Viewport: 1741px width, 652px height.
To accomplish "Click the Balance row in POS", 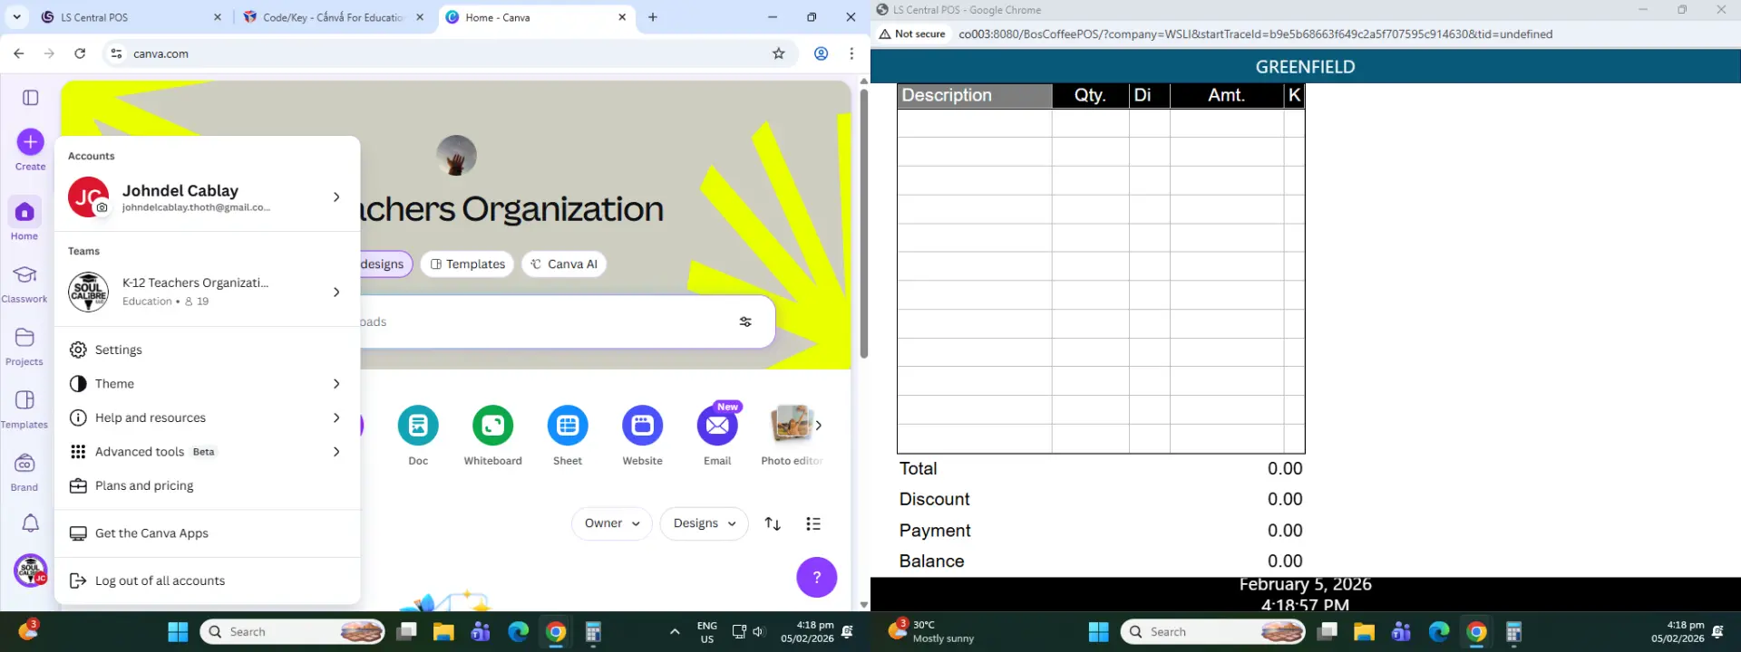I will coord(1101,561).
